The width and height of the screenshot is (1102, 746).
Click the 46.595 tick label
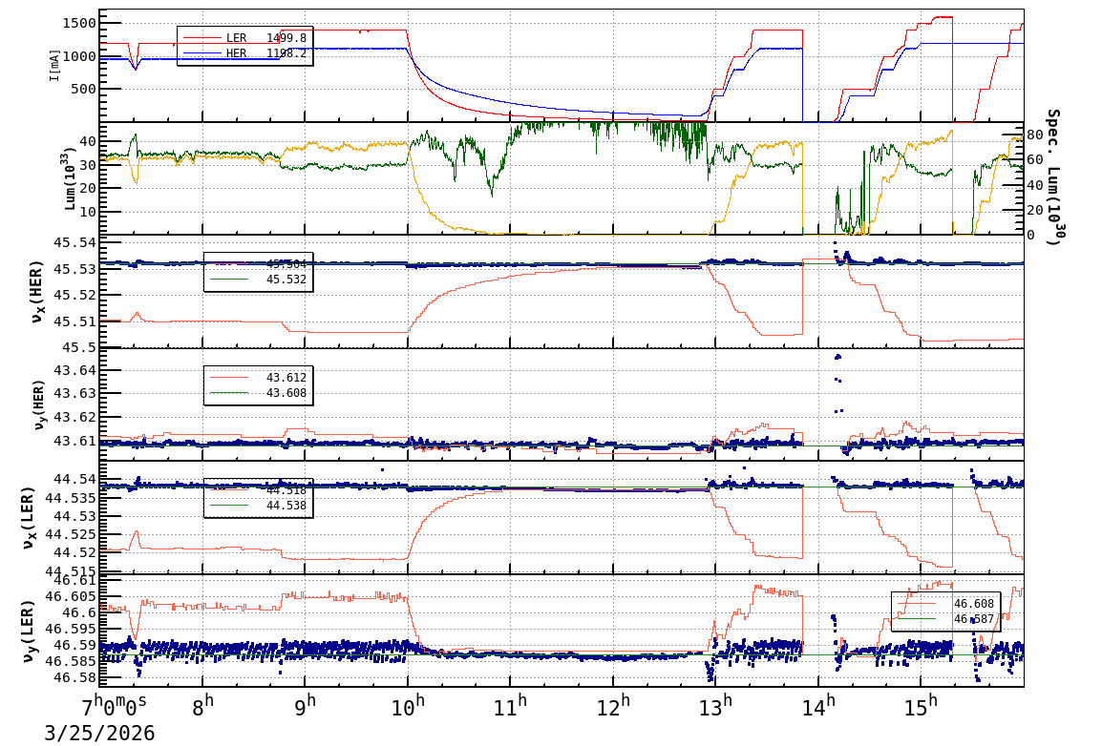pos(71,629)
